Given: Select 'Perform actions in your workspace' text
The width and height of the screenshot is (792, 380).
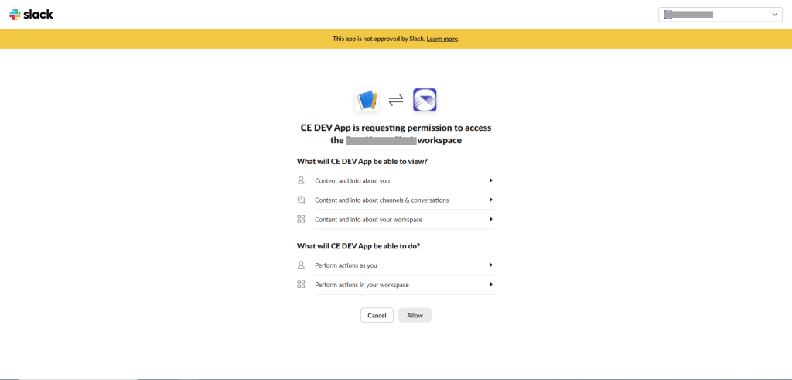Looking at the screenshot, I should coord(362,285).
